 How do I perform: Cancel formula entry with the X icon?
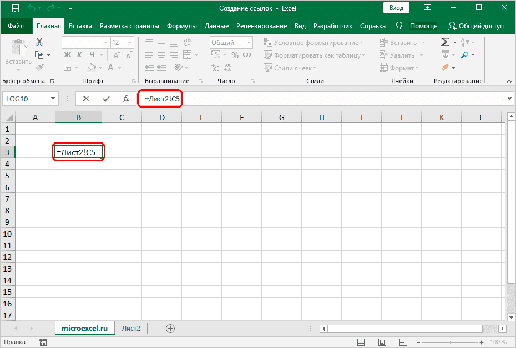point(86,99)
